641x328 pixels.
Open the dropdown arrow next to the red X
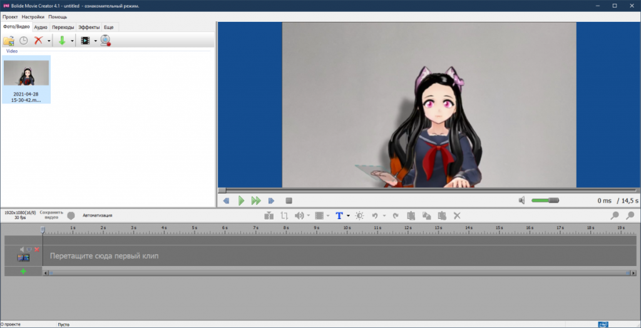click(49, 41)
